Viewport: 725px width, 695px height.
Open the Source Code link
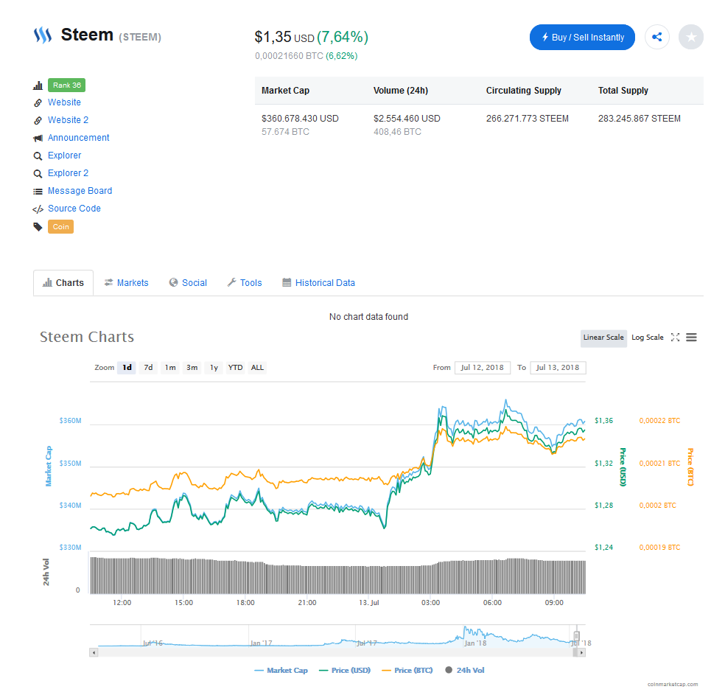point(74,209)
